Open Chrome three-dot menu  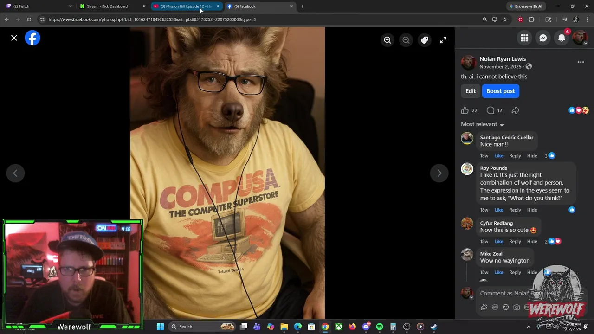coord(587,19)
